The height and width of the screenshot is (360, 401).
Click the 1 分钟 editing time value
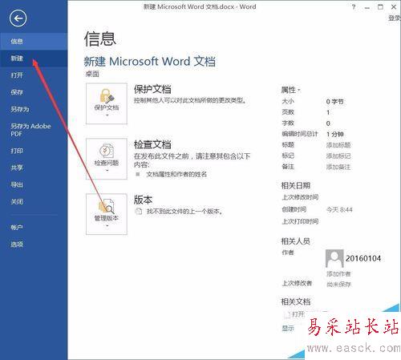335,134
